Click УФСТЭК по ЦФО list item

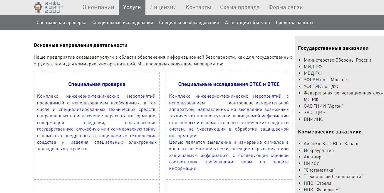pos(321,86)
